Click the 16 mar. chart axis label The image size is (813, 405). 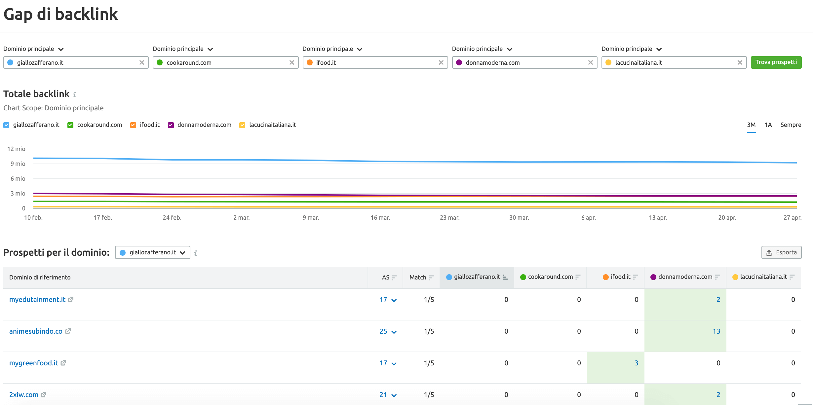point(380,218)
